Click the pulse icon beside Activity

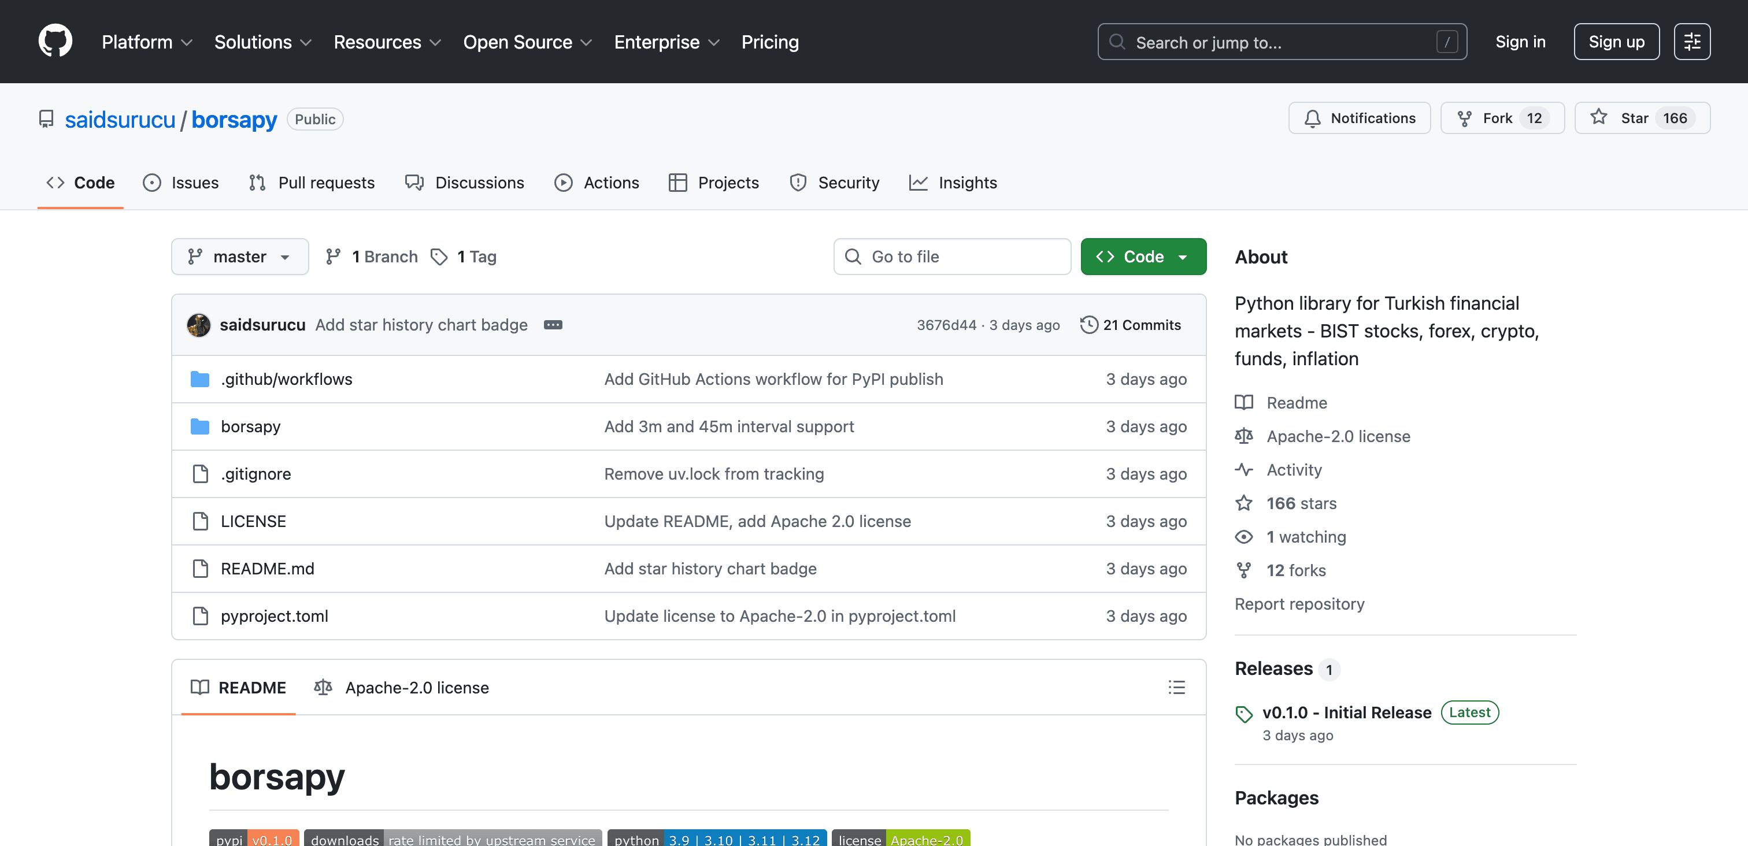(1244, 469)
